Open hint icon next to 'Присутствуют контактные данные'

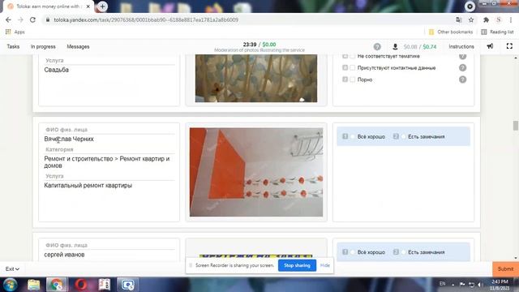click(463, 68)
